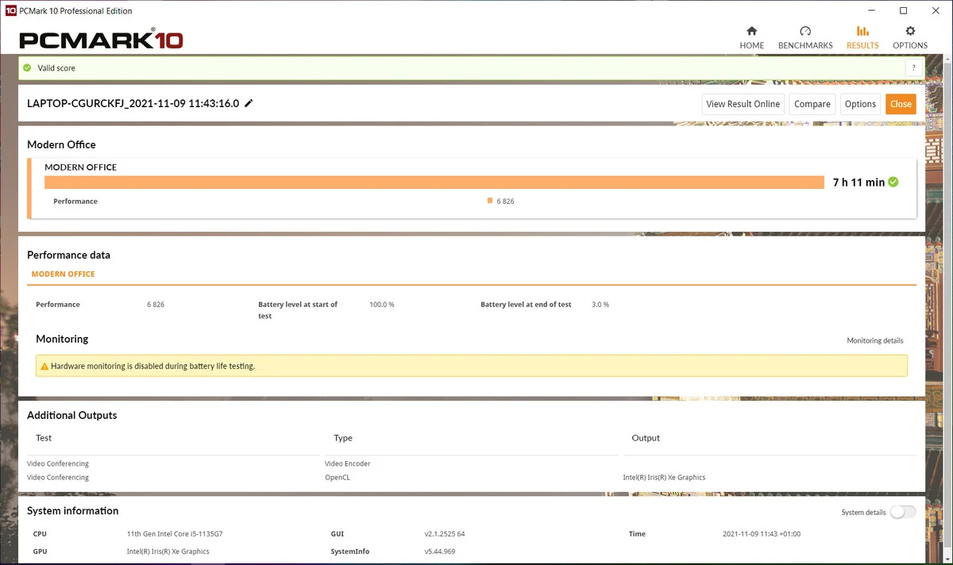The image size is (953, 565).
Task: Toggle the System details switch
Action: 902,513
